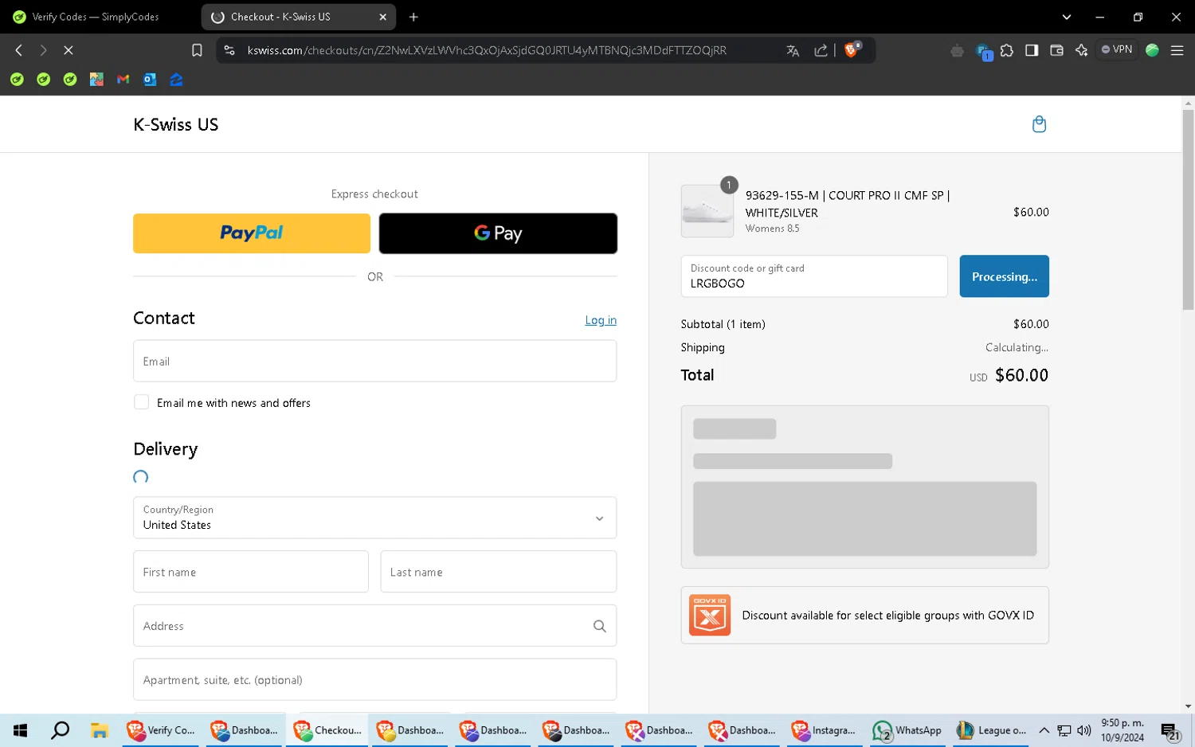Pay with PayPal express checkout
The image size is (1195, 747).
(252, 233)
